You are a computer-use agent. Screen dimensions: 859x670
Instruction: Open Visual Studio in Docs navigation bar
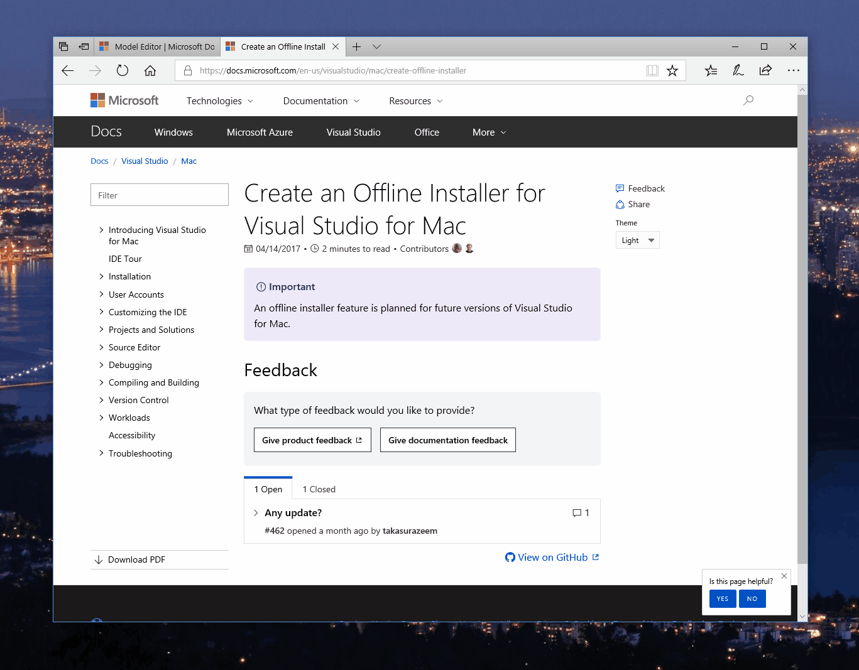tap(353, 132)
